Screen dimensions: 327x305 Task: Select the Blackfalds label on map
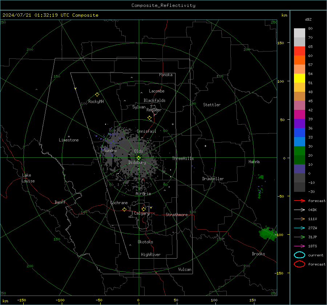(x=154, y=100)
